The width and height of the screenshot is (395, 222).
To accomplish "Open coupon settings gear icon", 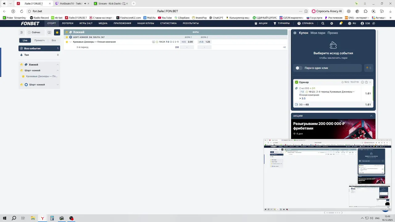I will tap(295, 33).
